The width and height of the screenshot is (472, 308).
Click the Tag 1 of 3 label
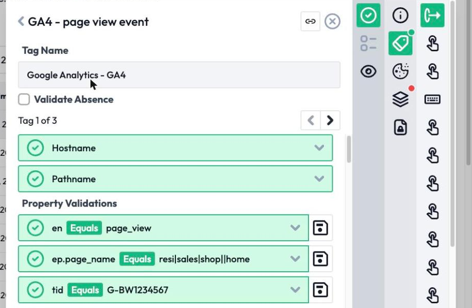[x=38, y=121]
